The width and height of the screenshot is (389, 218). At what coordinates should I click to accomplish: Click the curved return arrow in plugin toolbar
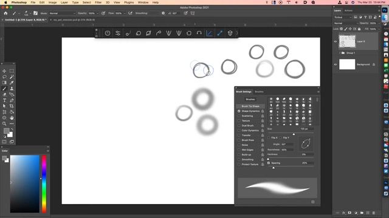point(199,33)
